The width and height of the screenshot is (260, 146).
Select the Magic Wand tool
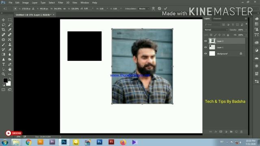click(10, 25)
